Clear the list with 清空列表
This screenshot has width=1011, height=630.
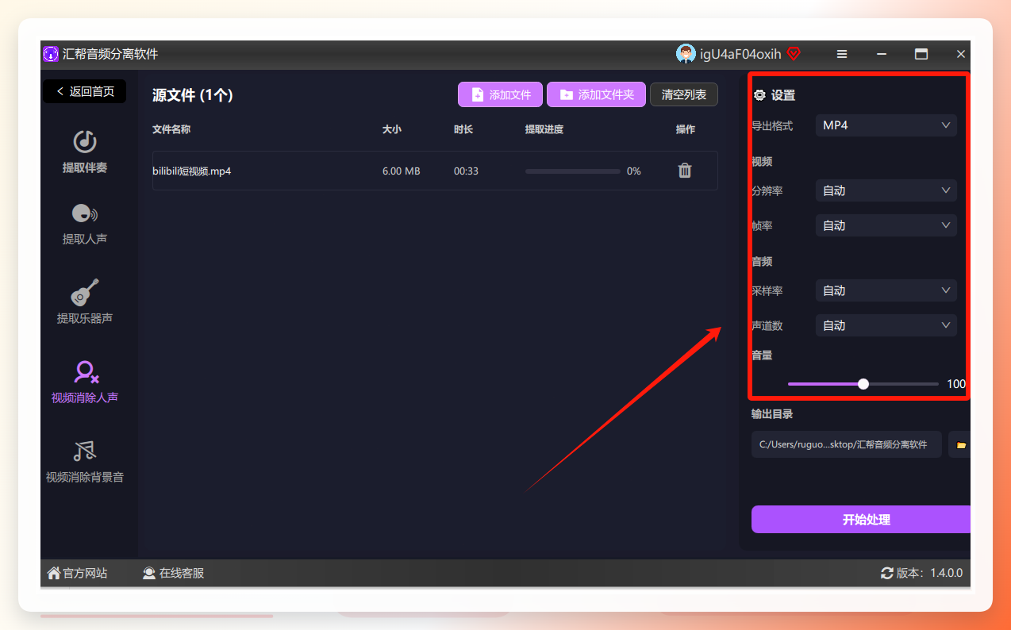coord(684,94)
